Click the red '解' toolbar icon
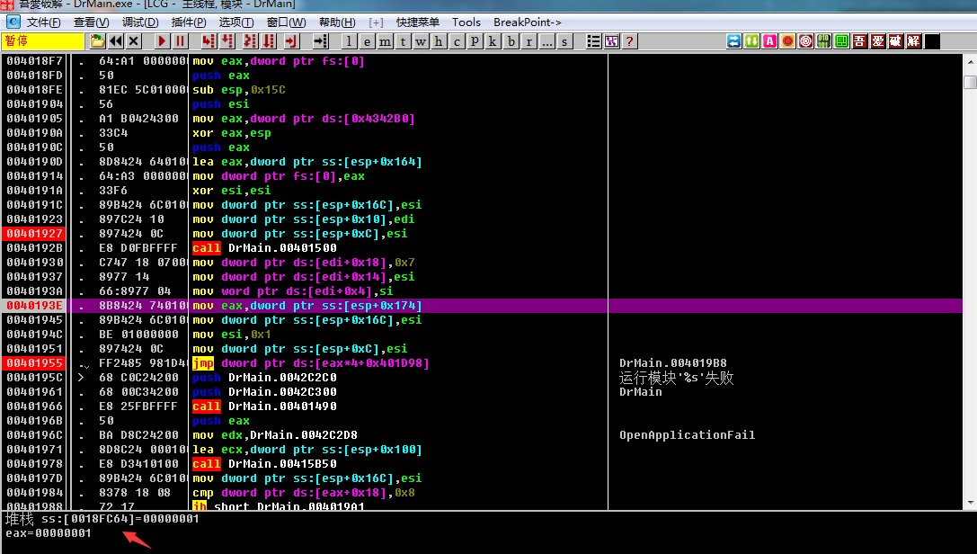This screenshot has width=977, height=554. pyautogui.click(x=914, y=41)
